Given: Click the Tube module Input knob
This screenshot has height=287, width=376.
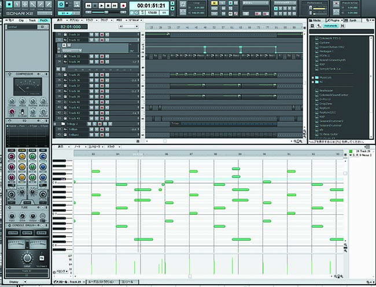Looking at the screenshot, I should [12, 215].
